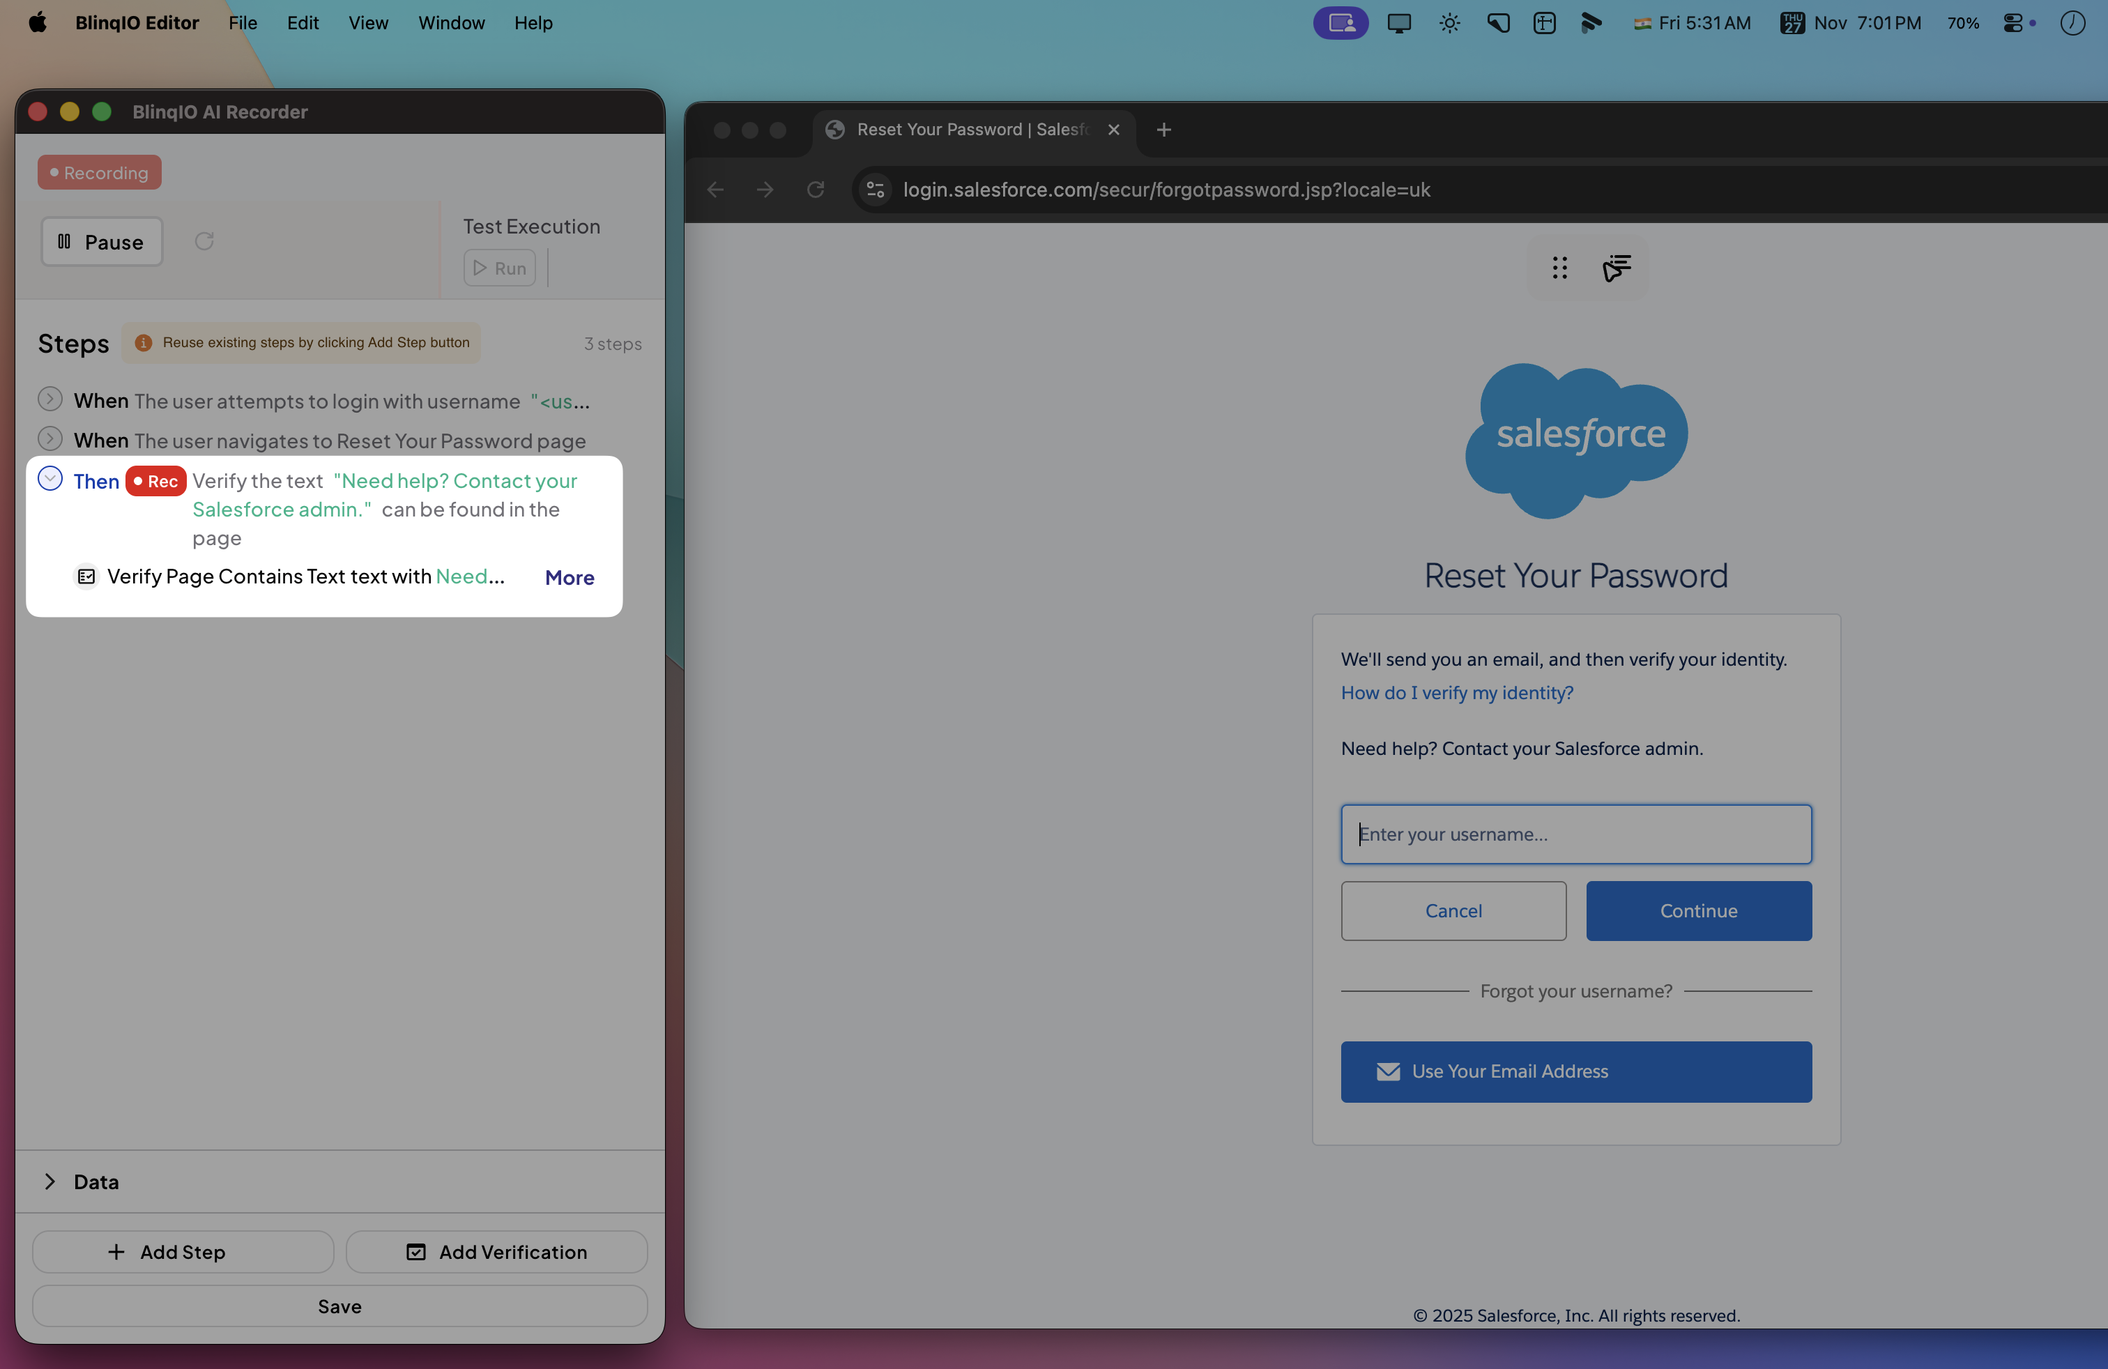The height and width of the screenshot is (1369, 2108).
Task: Collapse the Then verify text step
Action: click(50, 479)
